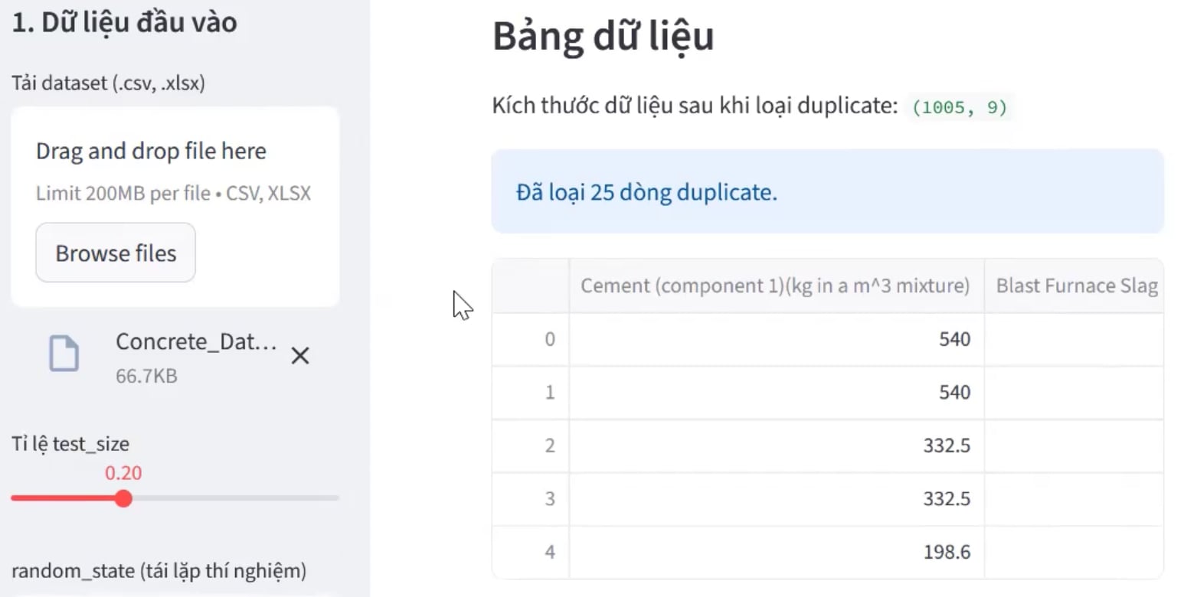Select row index 0 in table

coord(549,339)
